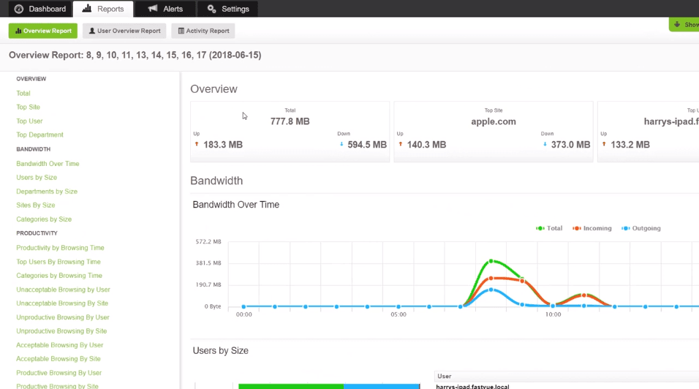The image size is (699, 389).
Task: Jump to Sites By Size
Action: [x=36, y=205]
